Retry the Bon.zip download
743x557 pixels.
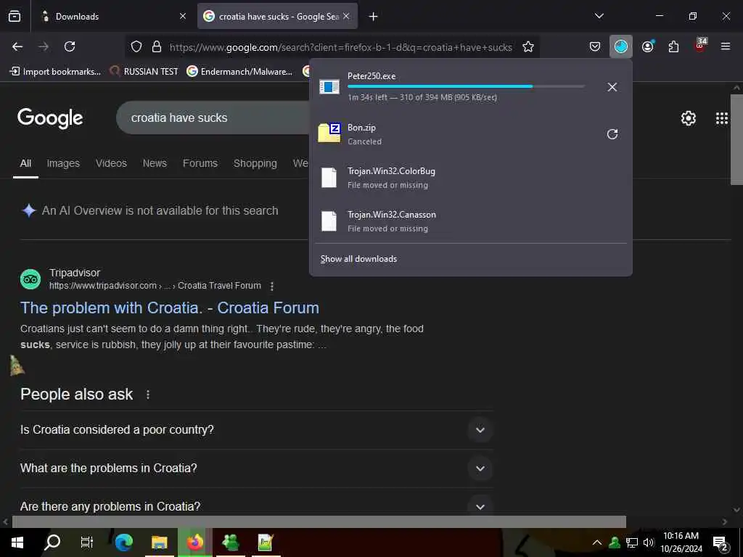pos(612,134)
